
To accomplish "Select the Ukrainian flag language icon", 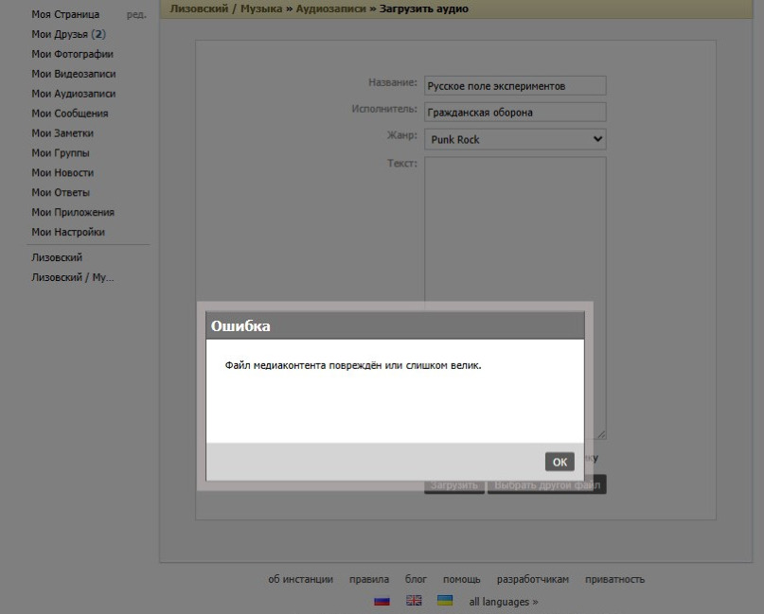I will point(445,600).
